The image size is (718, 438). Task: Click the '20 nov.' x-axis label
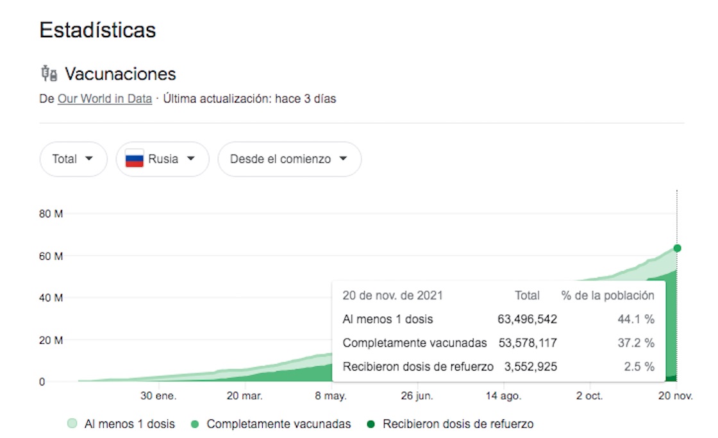pos(676,396)
